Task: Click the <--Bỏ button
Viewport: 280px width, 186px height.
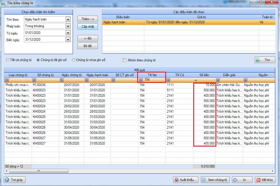Action: point(88,38)
